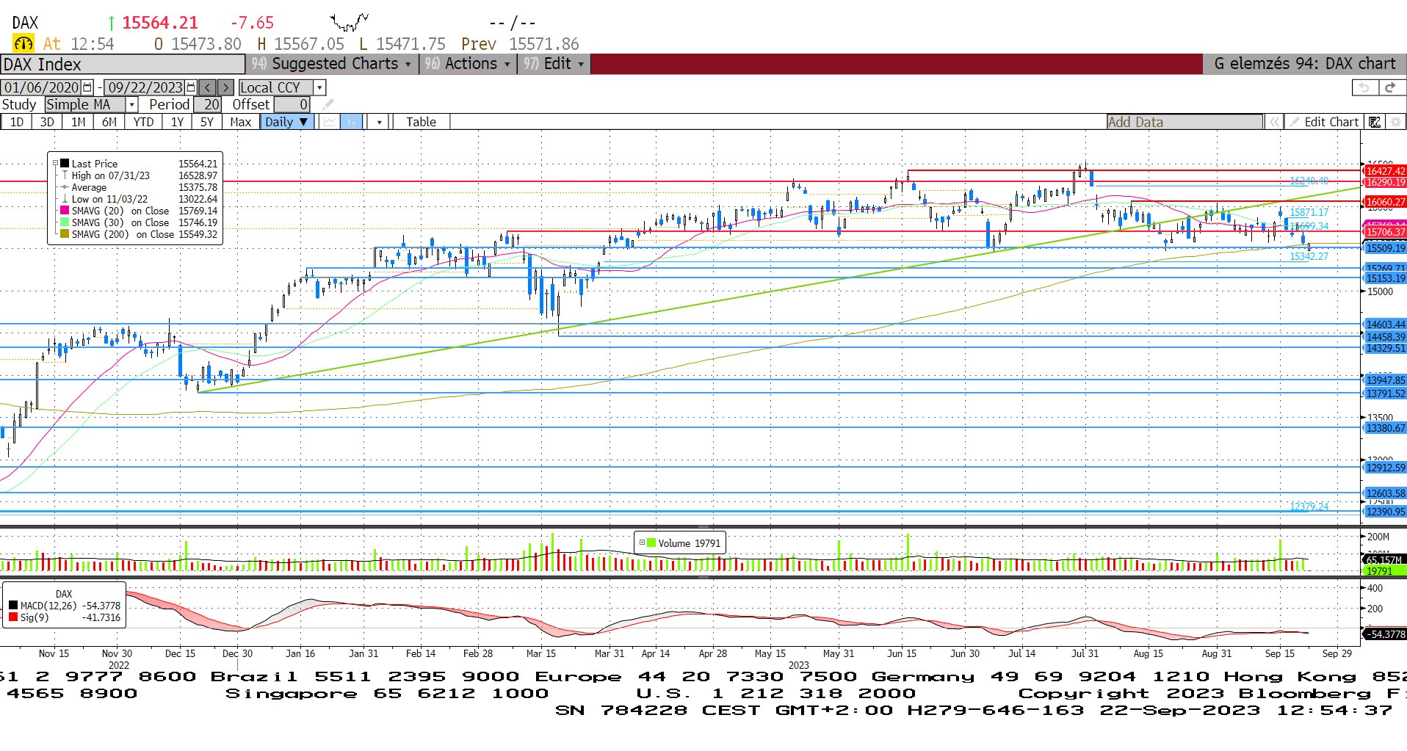Click the Edit Chart button
1407x751 pixels.
coord(1324,122)
